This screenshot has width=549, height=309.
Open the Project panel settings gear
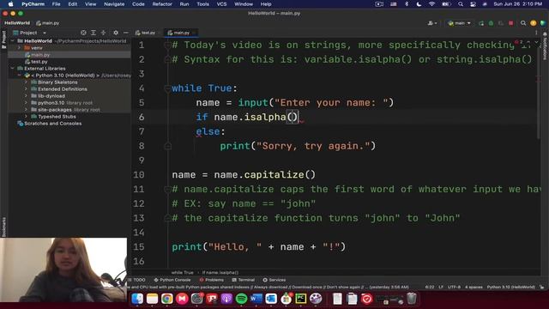[x=116, y=33]
